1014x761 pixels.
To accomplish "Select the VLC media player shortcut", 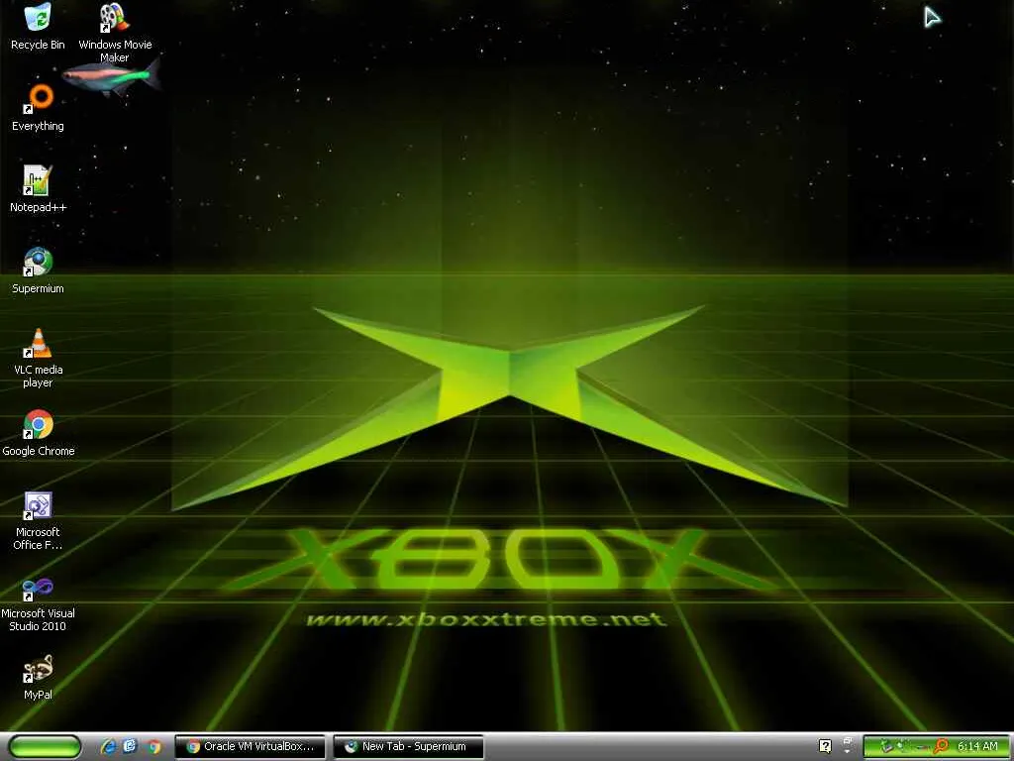I will tap(38, 358).
